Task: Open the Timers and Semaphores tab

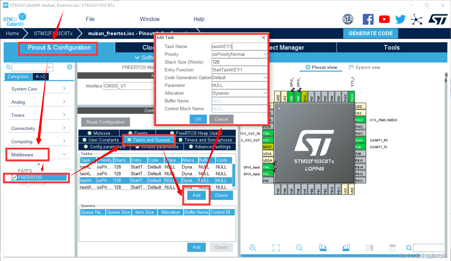Action: point(206,140)
